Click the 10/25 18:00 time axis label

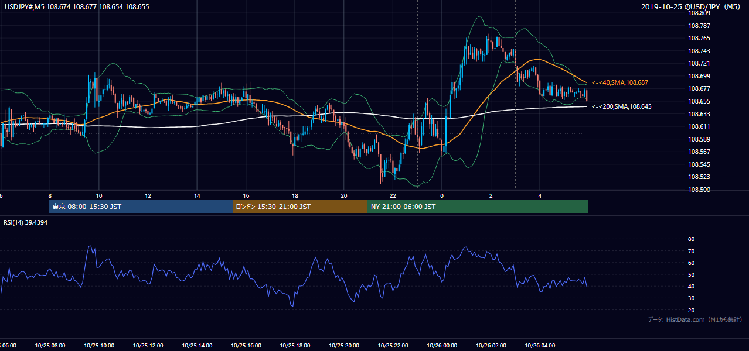[295, 346]
